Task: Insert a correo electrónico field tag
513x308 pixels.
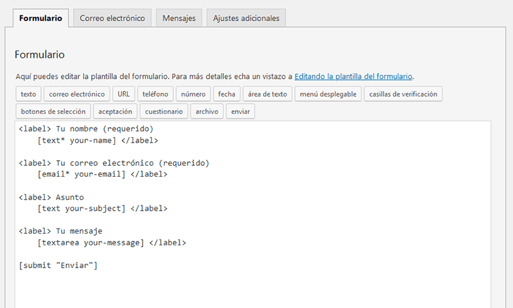Action: (77, 94)
